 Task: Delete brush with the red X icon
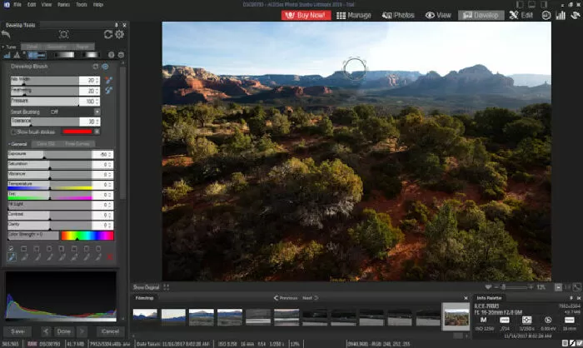(x=110, y=257)
